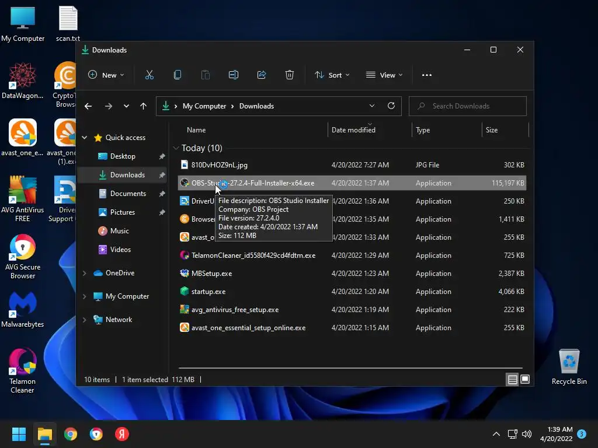
Task: Go back with the left arrow
Action: (x=88, y=106)
